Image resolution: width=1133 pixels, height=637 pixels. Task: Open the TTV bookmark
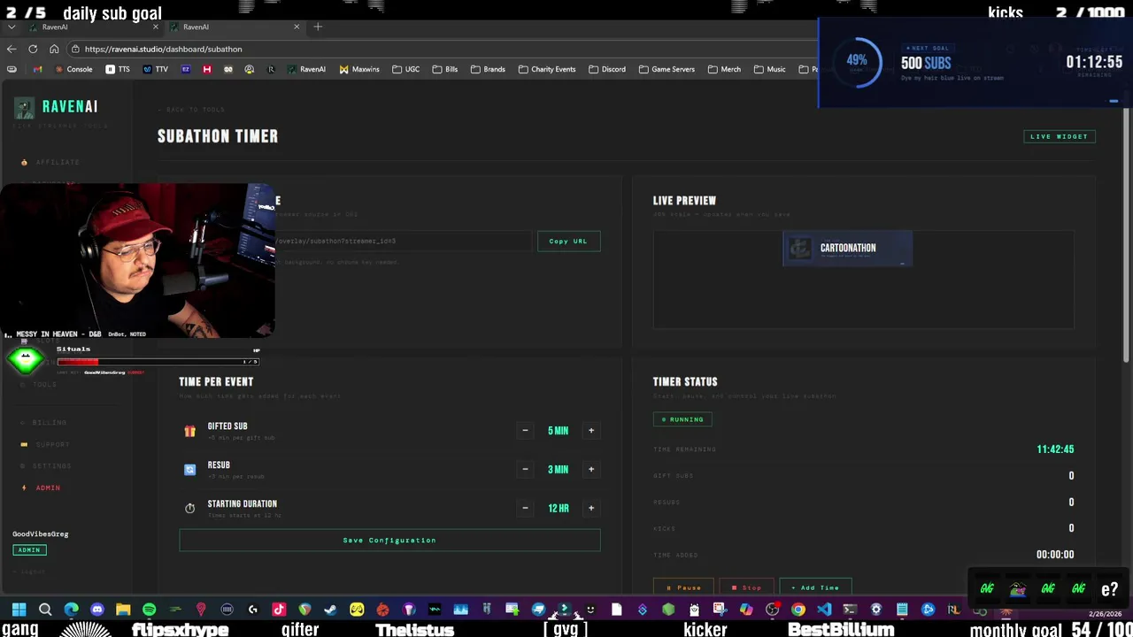(155, 69)
